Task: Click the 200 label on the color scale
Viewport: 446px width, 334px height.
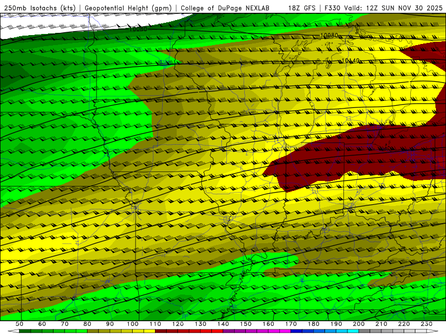Action: [x=358, y=324]
